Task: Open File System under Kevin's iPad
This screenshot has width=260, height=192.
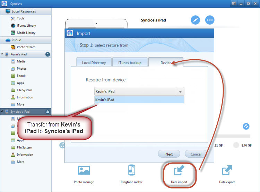Action: coord(21,90)
